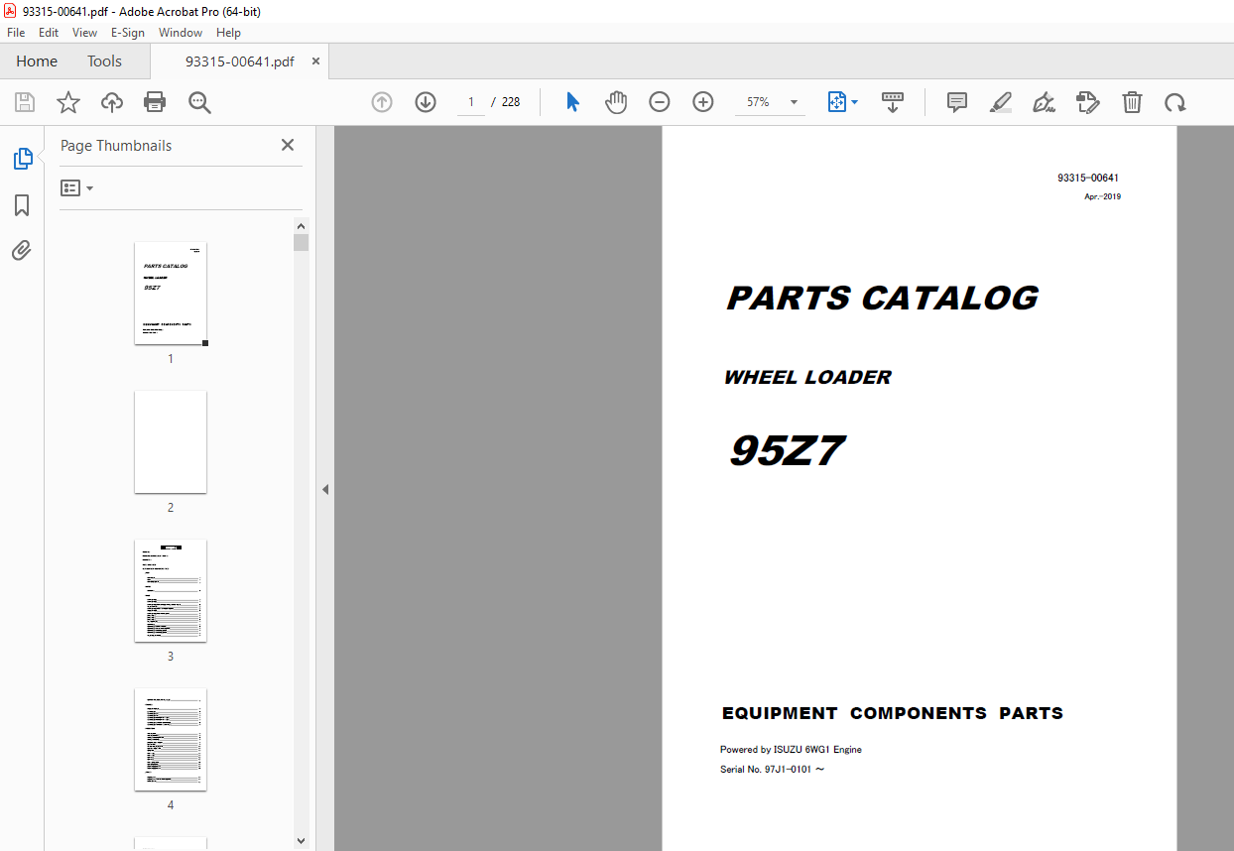The height and width of the screenshot is (851, 1234).
Task: Click the fit page icon
Action: coord(836,102)
